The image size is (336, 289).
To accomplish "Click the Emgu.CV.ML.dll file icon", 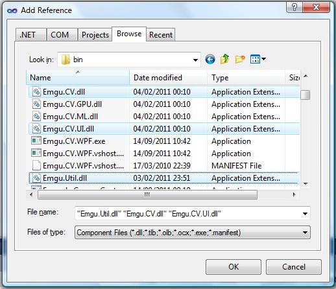I will coord(36,117).
